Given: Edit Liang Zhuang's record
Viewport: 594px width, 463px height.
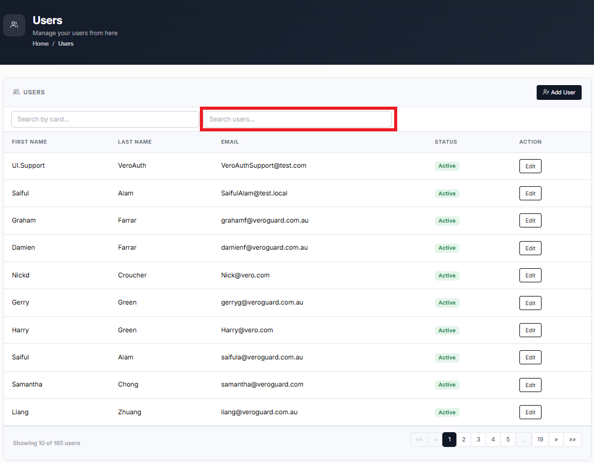Looking at the screenshot, I should [530, 412].
